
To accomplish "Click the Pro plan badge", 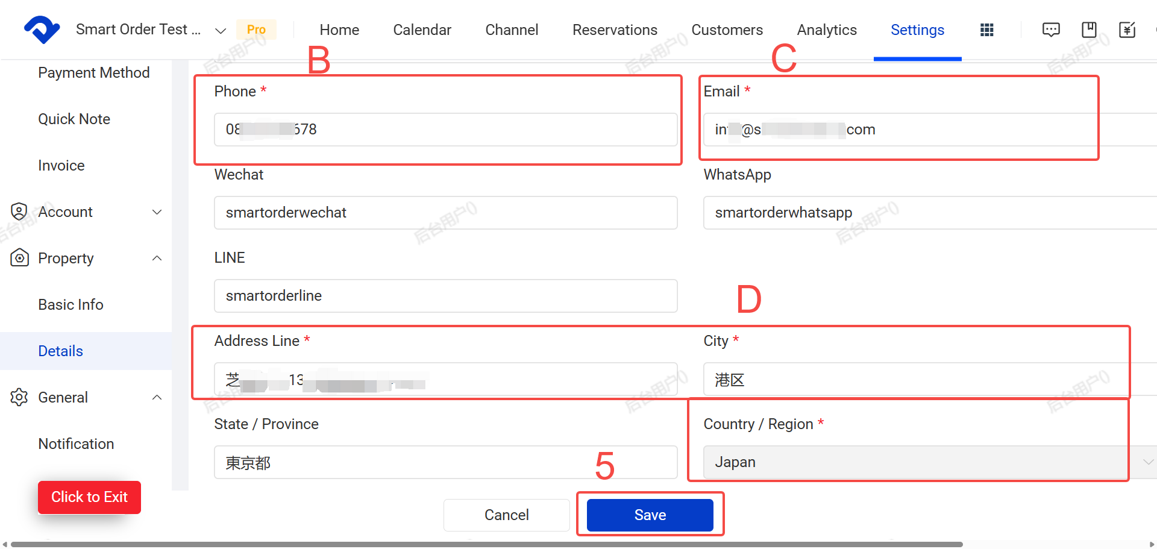I will pyautogui.click(x=256, y=30).
